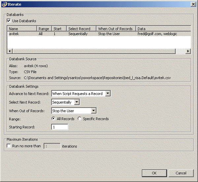Click the When Out of Records column header
Viewport: 198px width, 182px height.
[x=116, y=29]
